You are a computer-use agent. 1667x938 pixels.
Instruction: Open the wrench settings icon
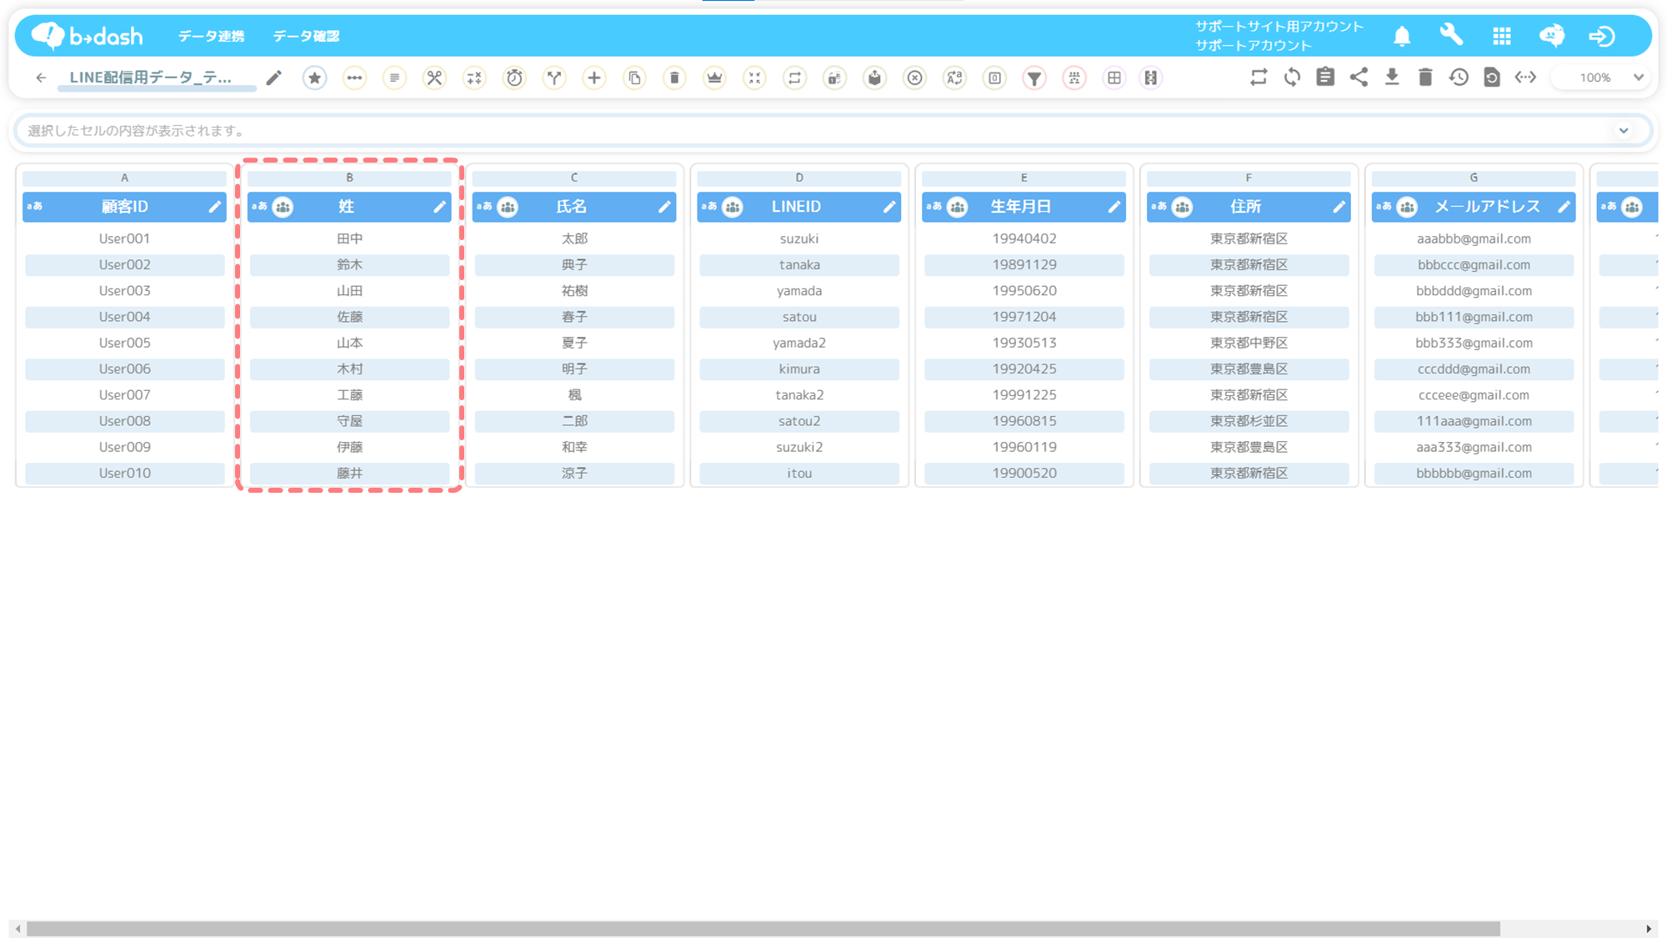click(x=1451, y=36)
